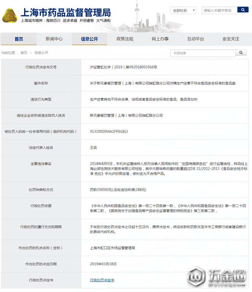
Task: Open the 行政处罚决定书 document link
Action: click(x=102, y=280)
